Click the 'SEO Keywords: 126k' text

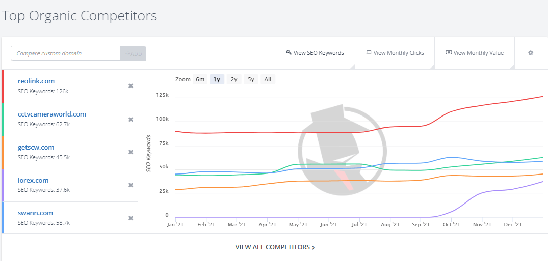click(43, 91)
